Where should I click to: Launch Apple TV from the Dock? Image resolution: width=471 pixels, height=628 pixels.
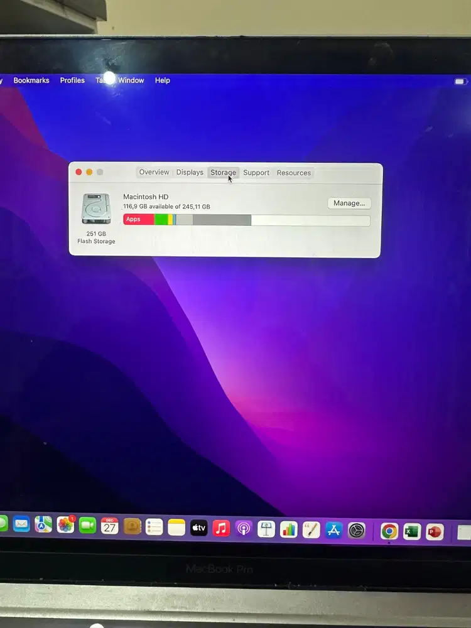pos(199,528)
